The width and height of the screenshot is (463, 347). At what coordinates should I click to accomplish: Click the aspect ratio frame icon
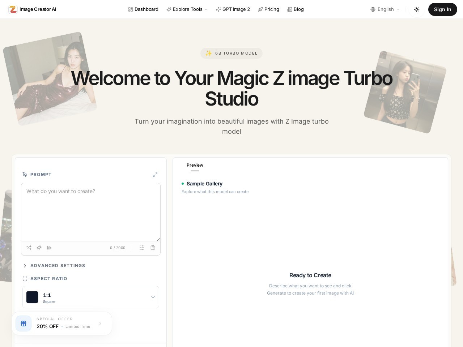coord(25,279)
